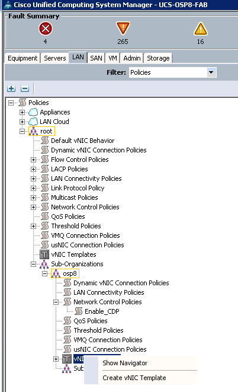Expand the Appliances node

[22, 112]
